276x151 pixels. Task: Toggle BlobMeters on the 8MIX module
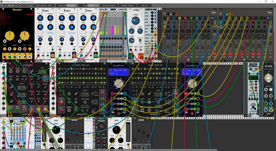(106, 9)
